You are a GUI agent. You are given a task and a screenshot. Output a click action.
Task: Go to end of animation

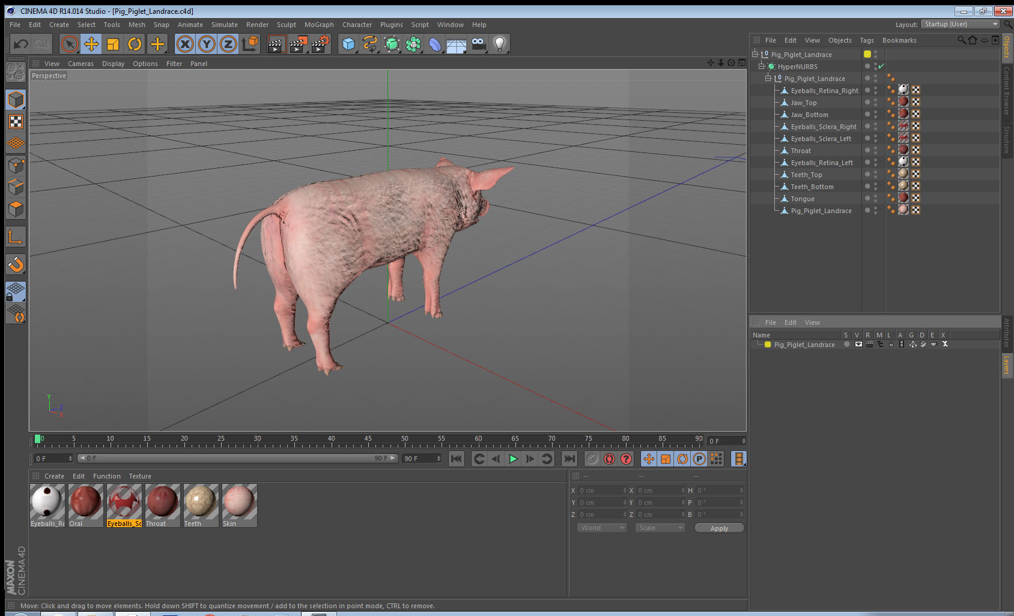point(569,459)
